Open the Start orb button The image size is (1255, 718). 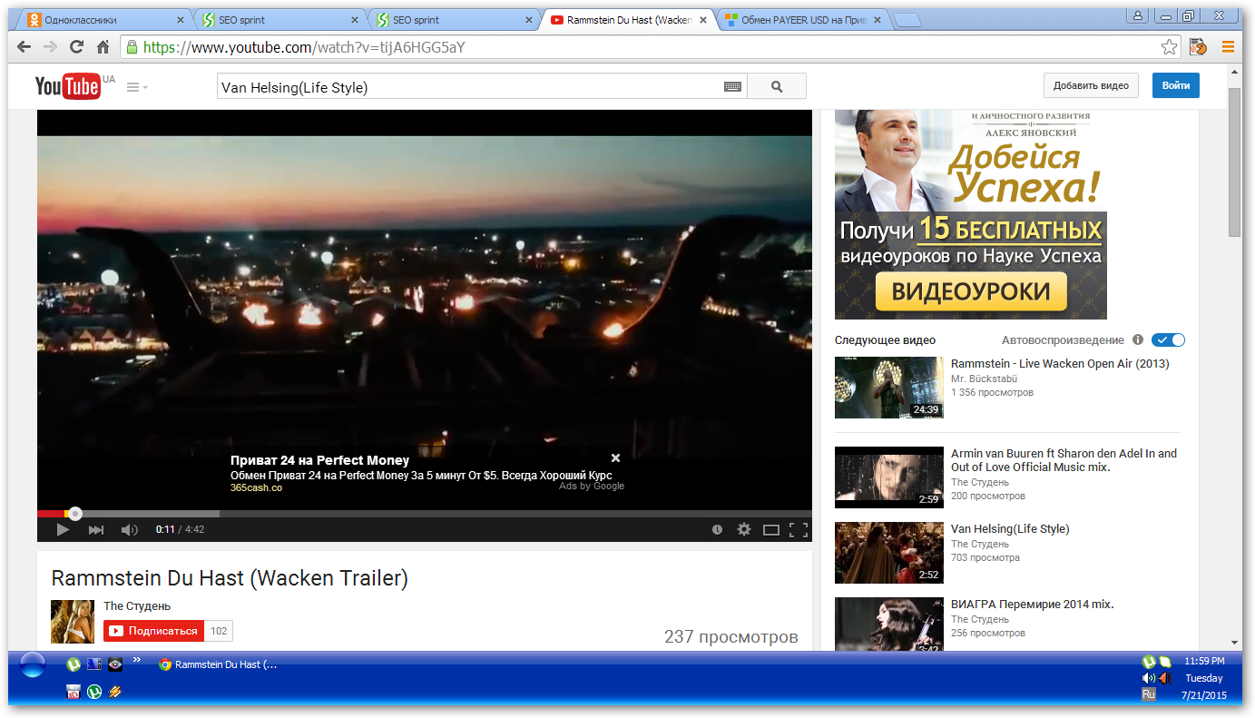click(32, 665)
